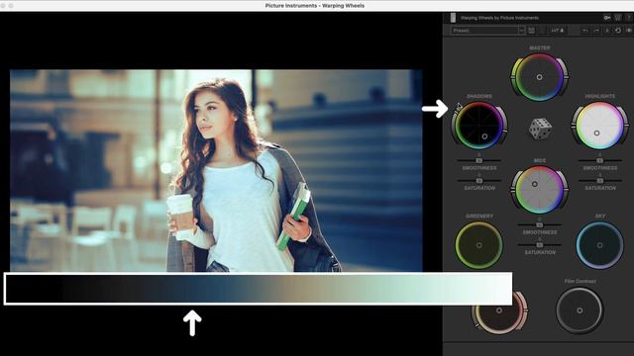Viewport: 634px width, 356px height.
Task: Click the redo arrow icon
Action: [596, 31]
